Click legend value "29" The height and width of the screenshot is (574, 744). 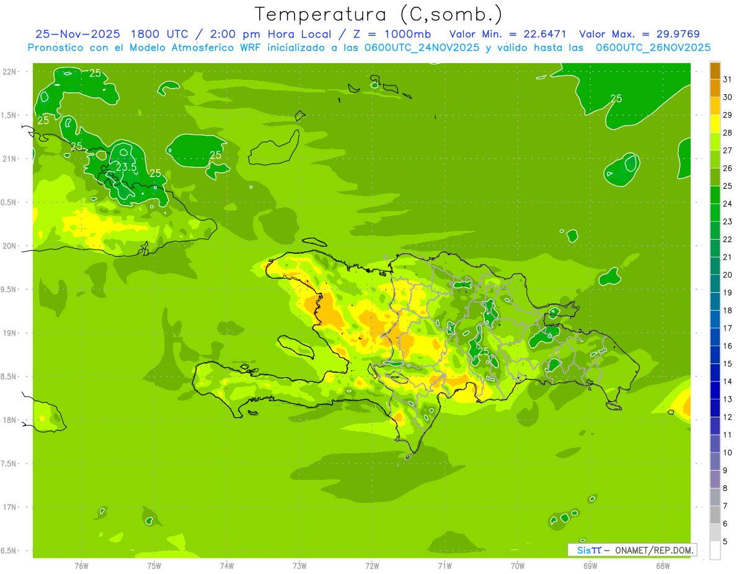point(728,115)
